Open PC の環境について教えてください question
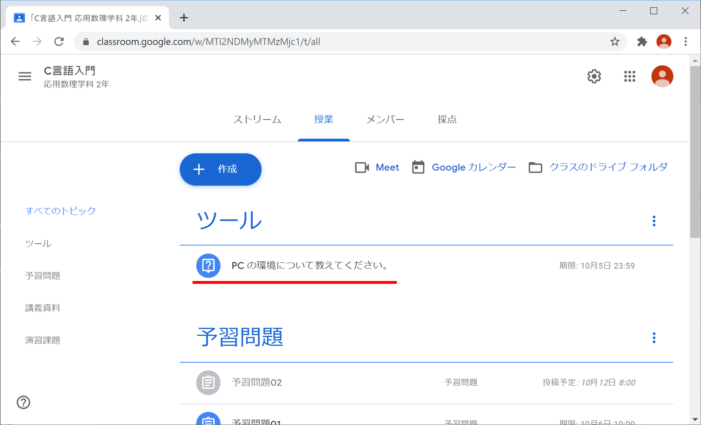The height and width of the screenshot is (425, 701). pos(310,266)
